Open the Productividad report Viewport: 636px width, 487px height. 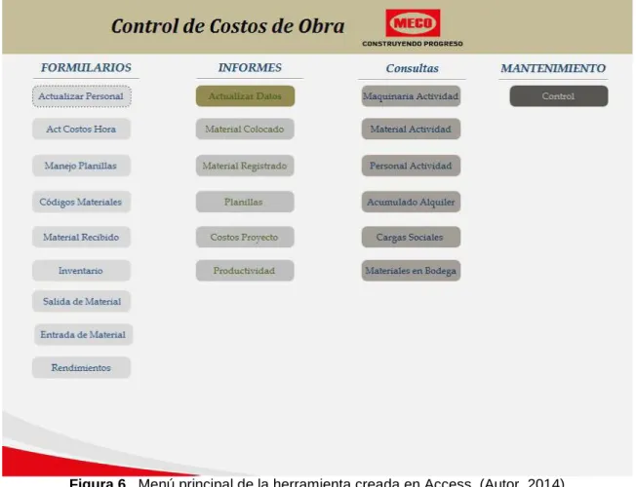pyautogui.click(x=245, y=271)
